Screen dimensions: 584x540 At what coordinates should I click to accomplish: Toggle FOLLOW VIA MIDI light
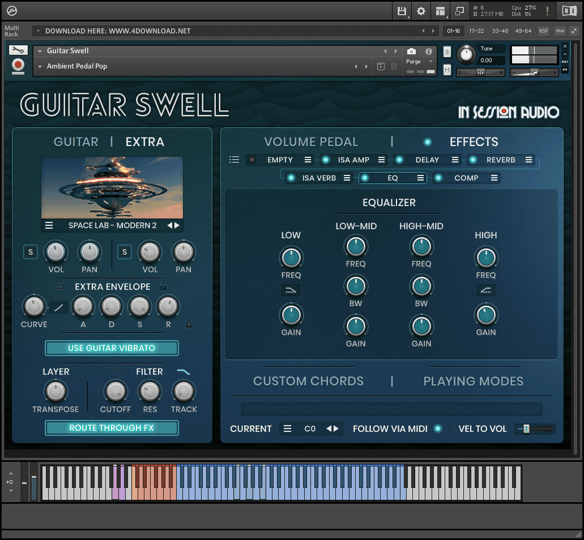point(438,428)
